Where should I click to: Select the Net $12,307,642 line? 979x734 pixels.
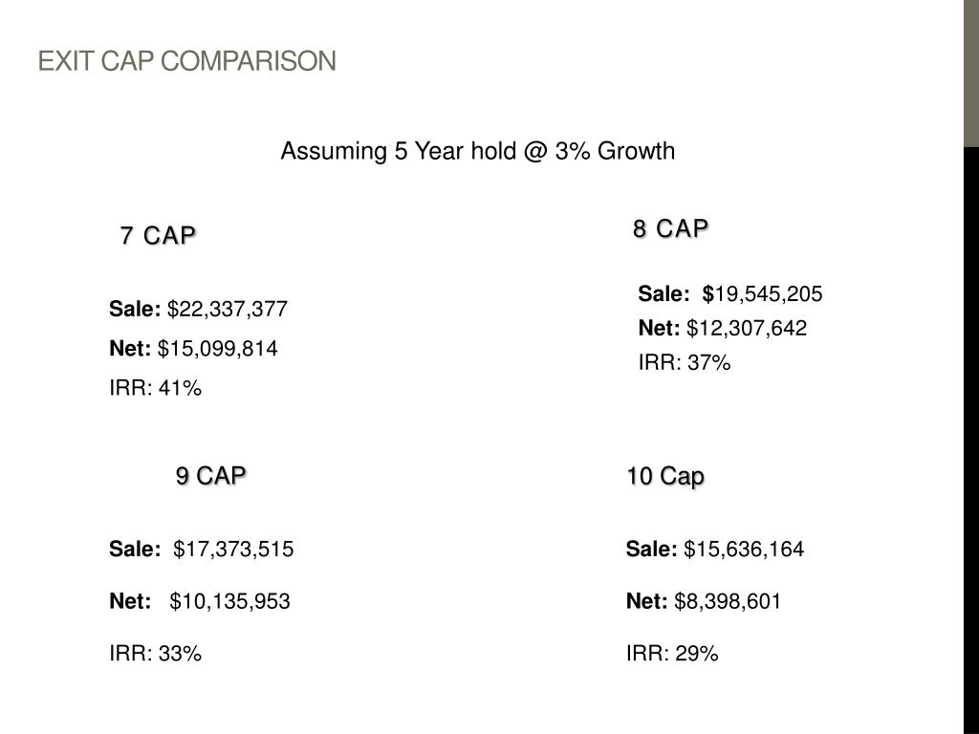pos(722,329)
